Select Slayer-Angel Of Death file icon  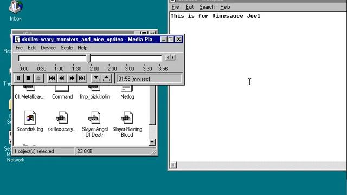(x=94, y=118)
